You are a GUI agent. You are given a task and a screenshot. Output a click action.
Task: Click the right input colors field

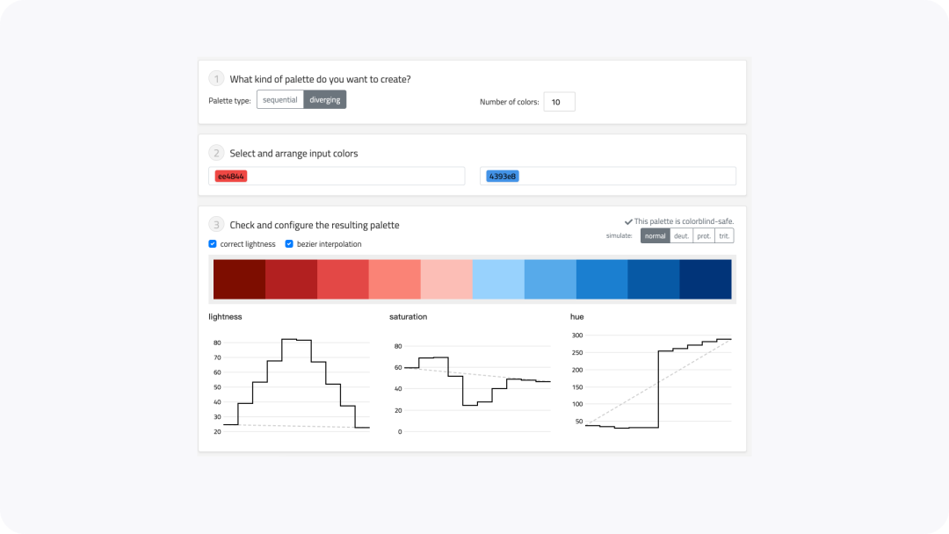tap(608, 176)
